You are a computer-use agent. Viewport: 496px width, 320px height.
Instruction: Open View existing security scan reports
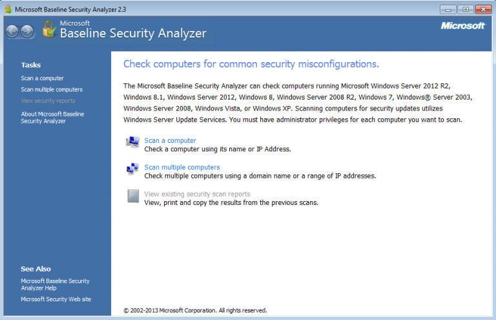[x=197, y=194]
